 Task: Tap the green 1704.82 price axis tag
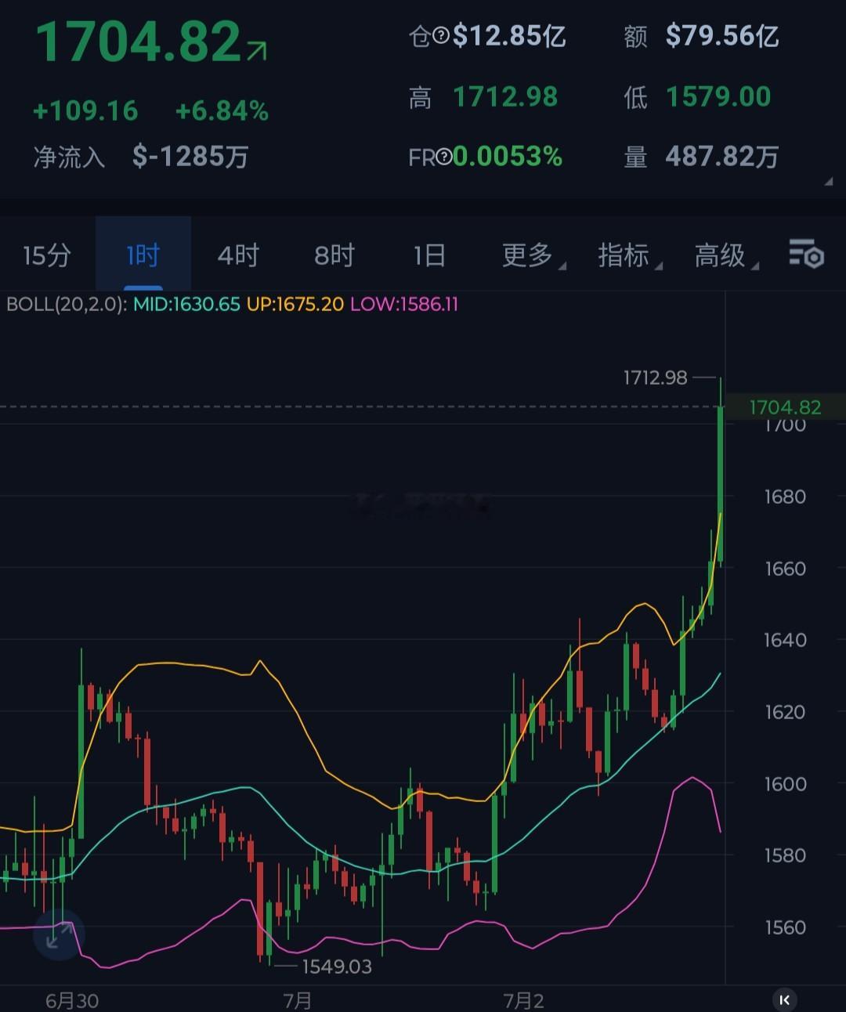(x=785, y=407)
